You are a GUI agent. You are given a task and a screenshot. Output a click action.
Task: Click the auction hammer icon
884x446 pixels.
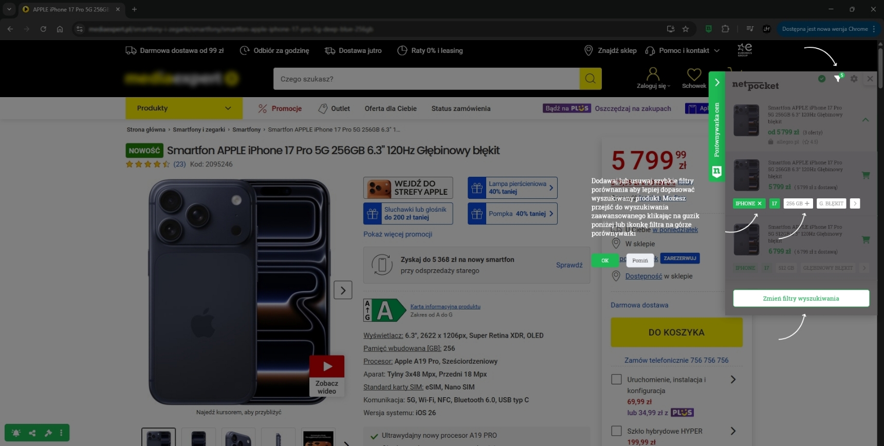click(48, 433)
